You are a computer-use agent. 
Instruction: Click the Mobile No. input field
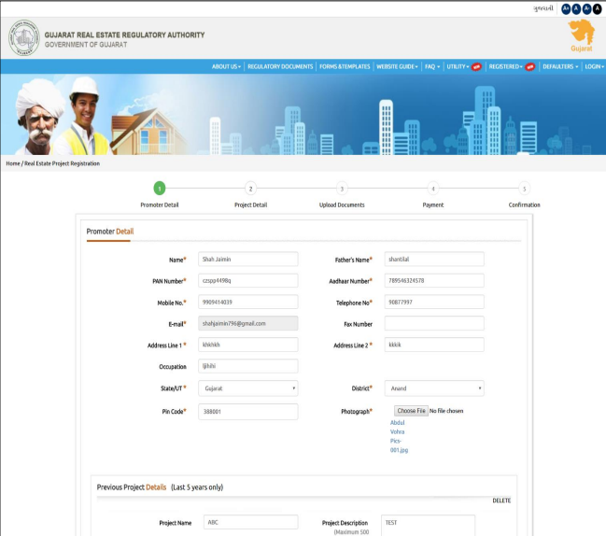tap(248, 302)
